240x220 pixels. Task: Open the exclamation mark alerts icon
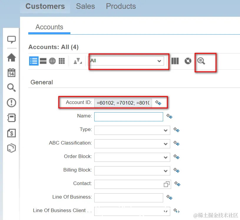[x=11, y=103]
